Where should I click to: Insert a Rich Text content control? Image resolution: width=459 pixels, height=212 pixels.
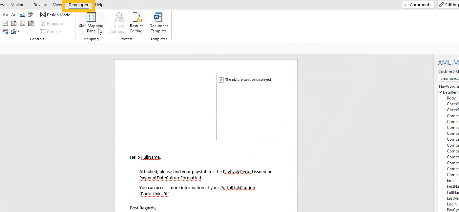coord(5,15)
